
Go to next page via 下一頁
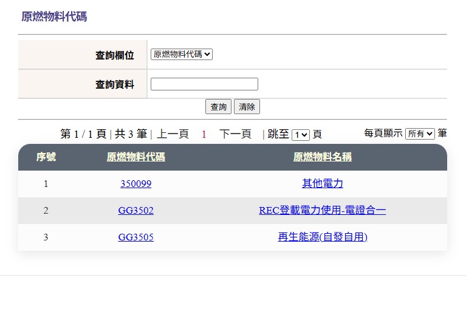pyautogui.click(x=235, y=134)
